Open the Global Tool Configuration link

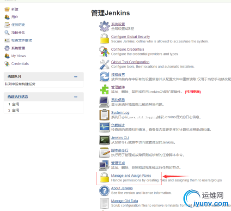coord(130,62)
